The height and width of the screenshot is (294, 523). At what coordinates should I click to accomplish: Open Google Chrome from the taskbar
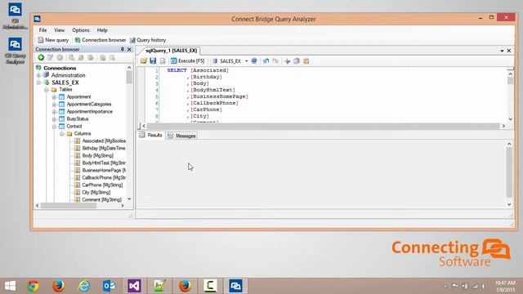pos(33,286)
